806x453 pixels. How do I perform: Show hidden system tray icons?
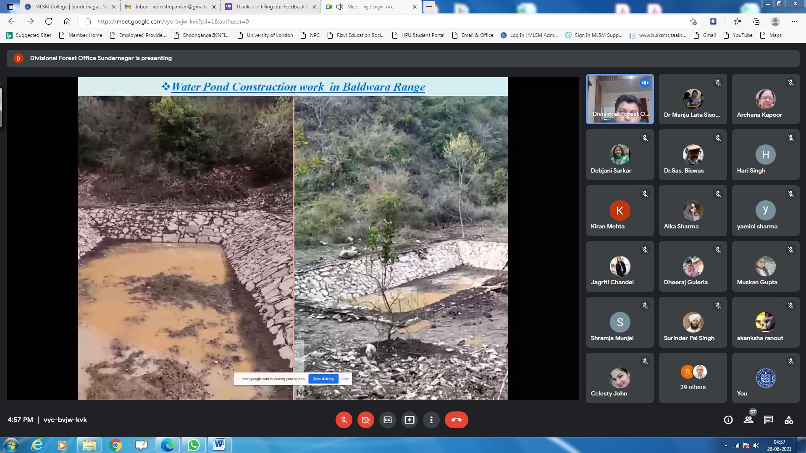[726, 445]
